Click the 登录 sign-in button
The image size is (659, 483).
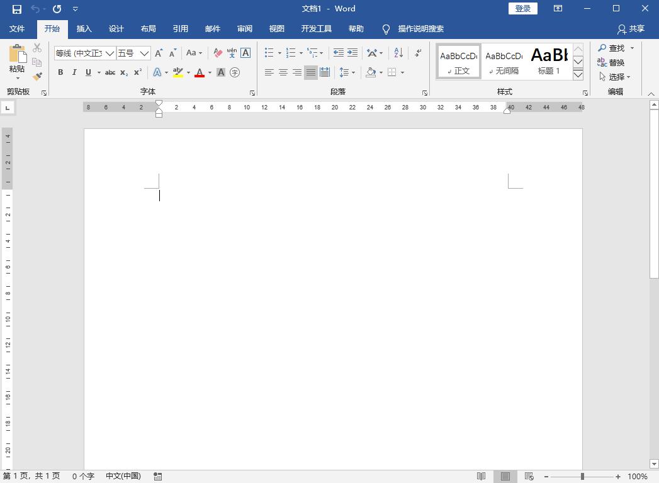[x=522, y=9]
